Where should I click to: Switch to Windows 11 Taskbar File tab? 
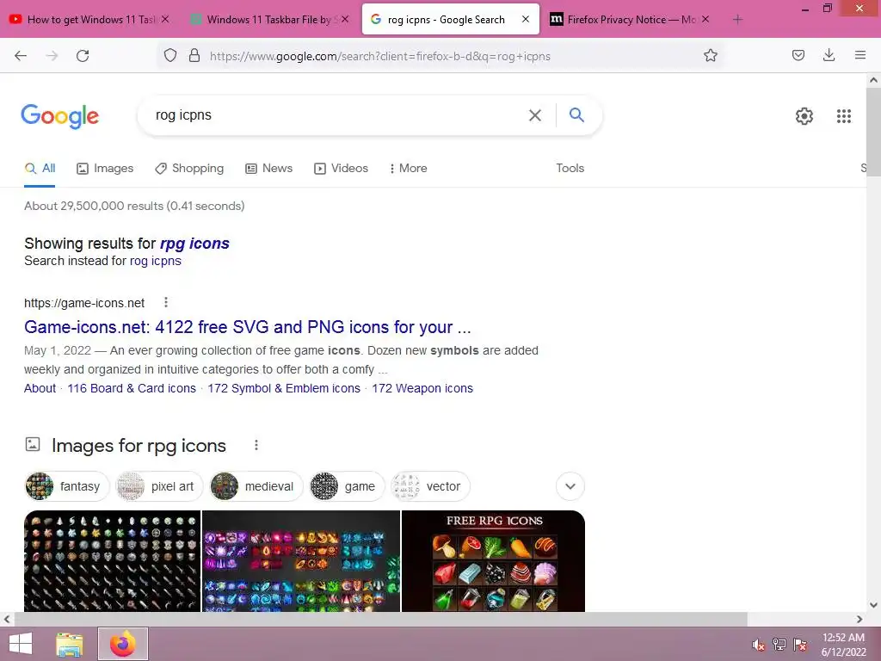[269, 20]
